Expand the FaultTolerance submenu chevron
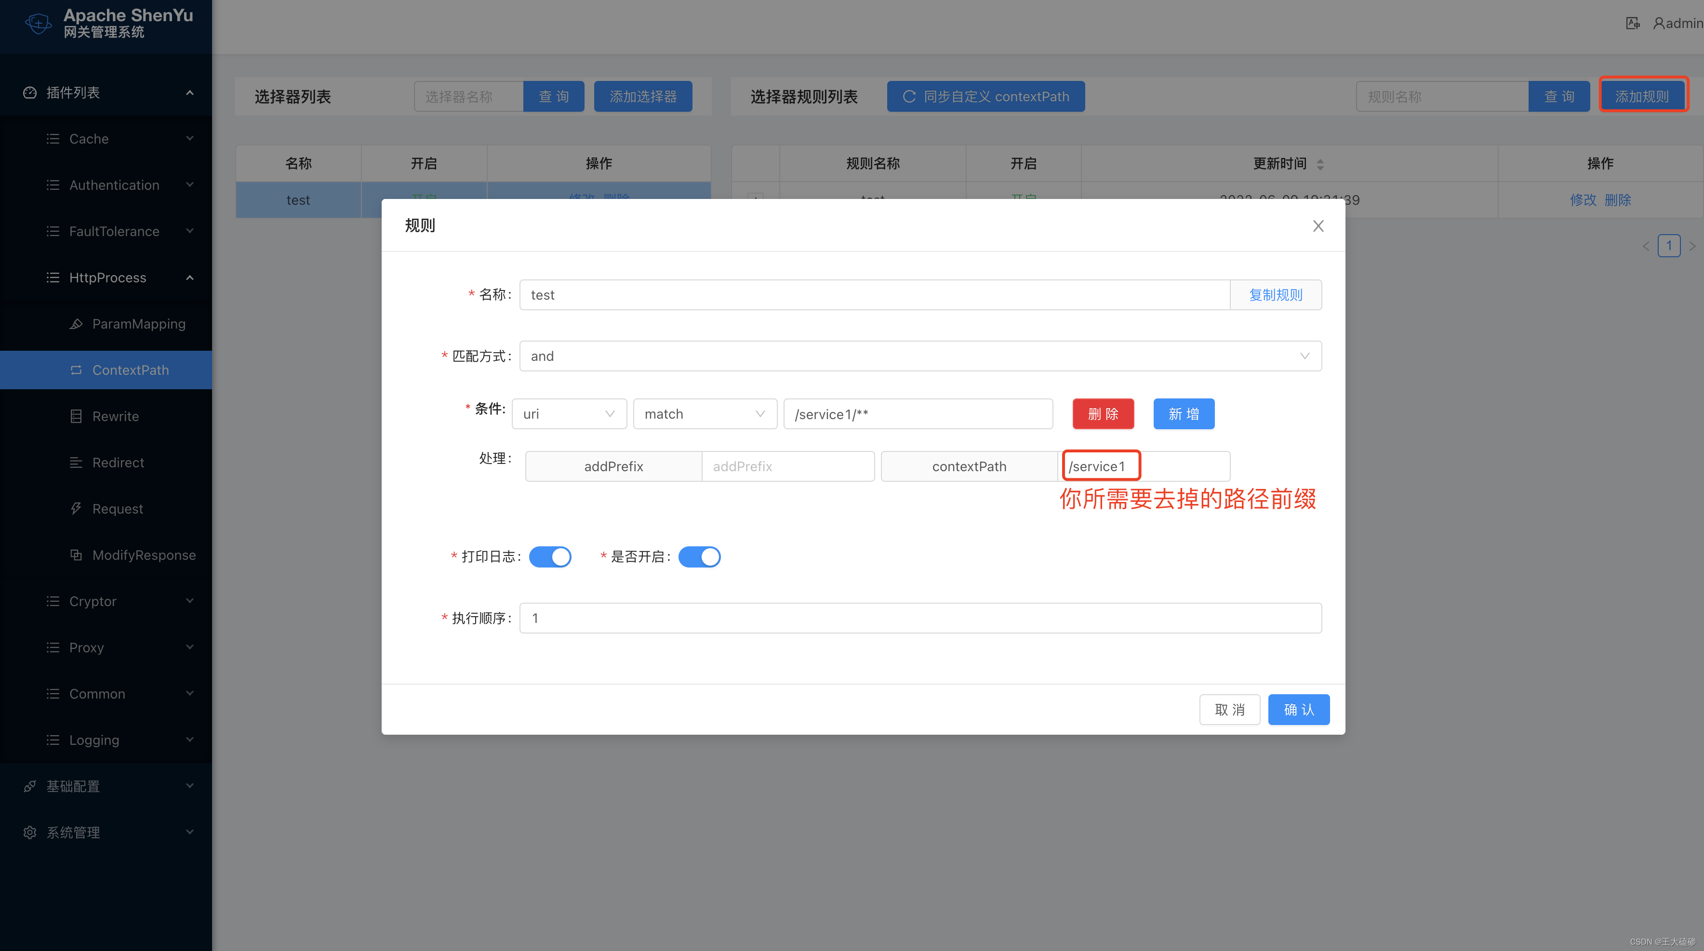Image resolution: width=1704 pixels, height=951 pixels. 190,231
